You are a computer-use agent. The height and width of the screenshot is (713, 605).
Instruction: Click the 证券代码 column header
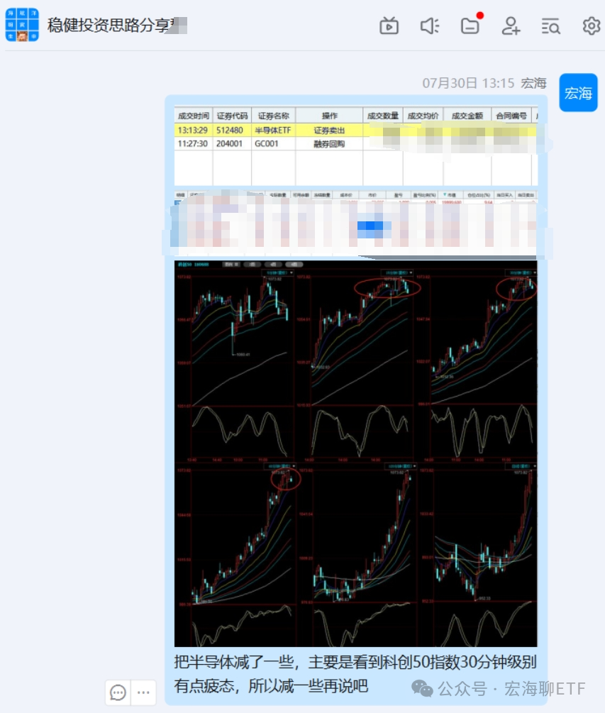tap(232, 116)
